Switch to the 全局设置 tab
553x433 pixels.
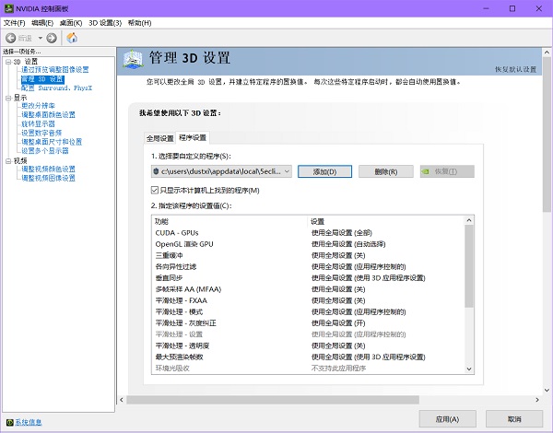[x=159, y=137]
